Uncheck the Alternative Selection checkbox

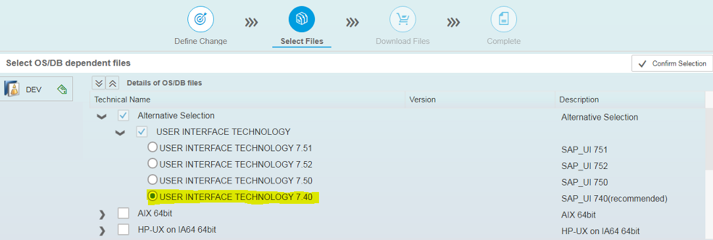pyautogui.click(x=123, y=116)
